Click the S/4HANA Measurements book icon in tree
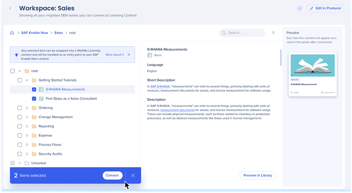Screen dimensions: 352x193 click(41, 89)
